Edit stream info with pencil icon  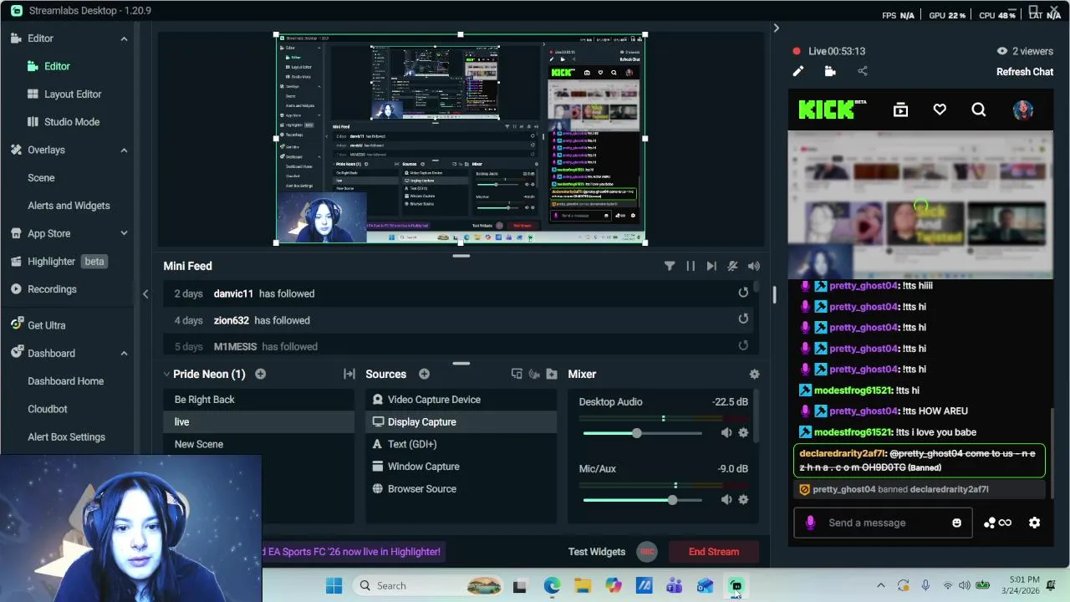pyautogui.click(x=797, y=72)
